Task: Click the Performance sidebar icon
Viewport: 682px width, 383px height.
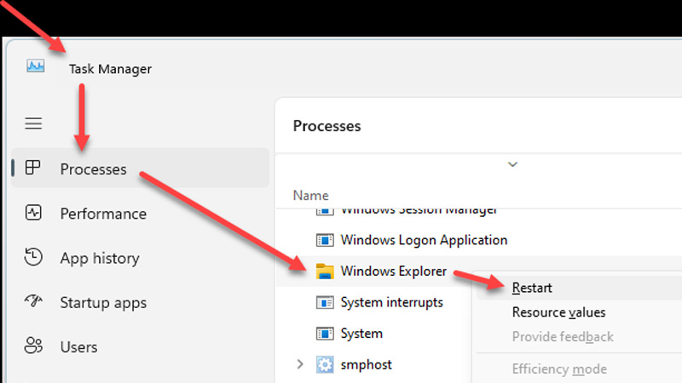Action: click(x=33, y=212)
